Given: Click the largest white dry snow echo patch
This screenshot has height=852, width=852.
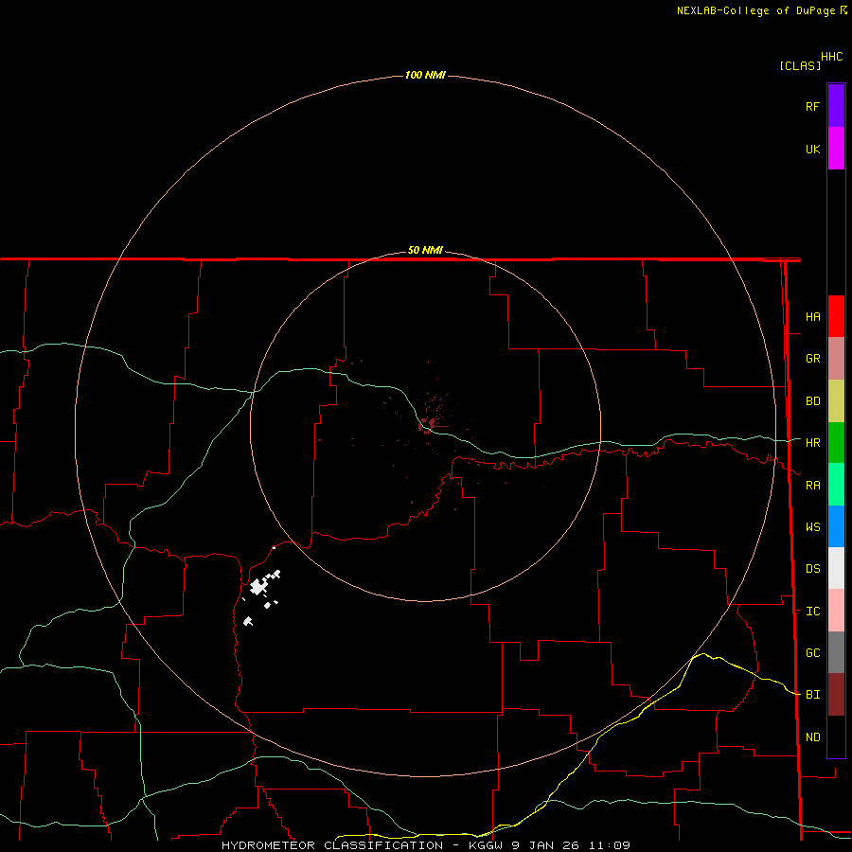Looking at the screenshot, I should pos(258,587).
